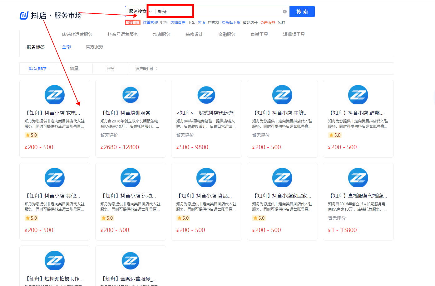Click the 我打 hot search tag
The height and width of the screenshot is (286, 435).
281,23
